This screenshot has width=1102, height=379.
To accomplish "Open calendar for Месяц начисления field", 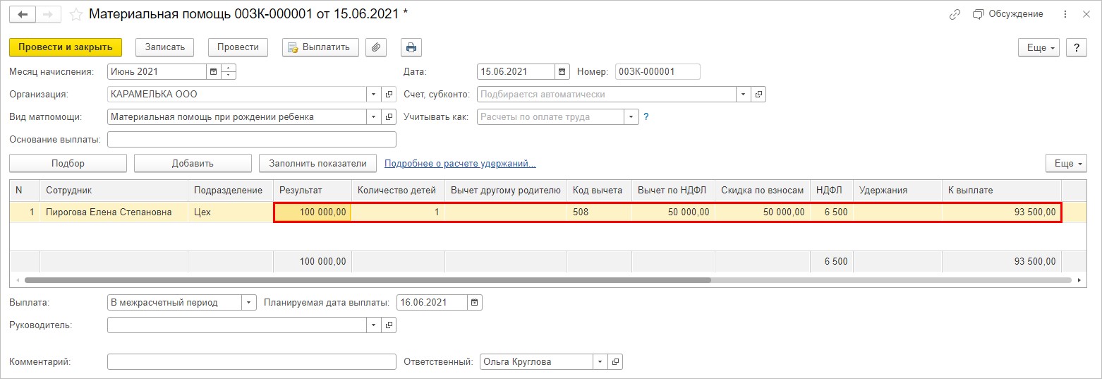I will [213, 71].
